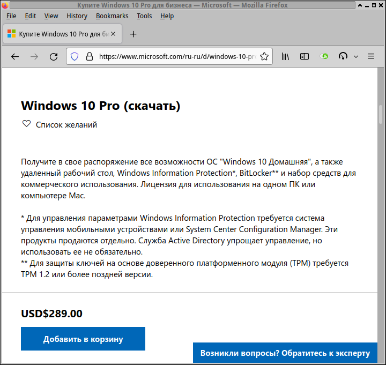Expand the toolbar overflow chevron
This screenshot has width=386, height=365.
point(356,57)
